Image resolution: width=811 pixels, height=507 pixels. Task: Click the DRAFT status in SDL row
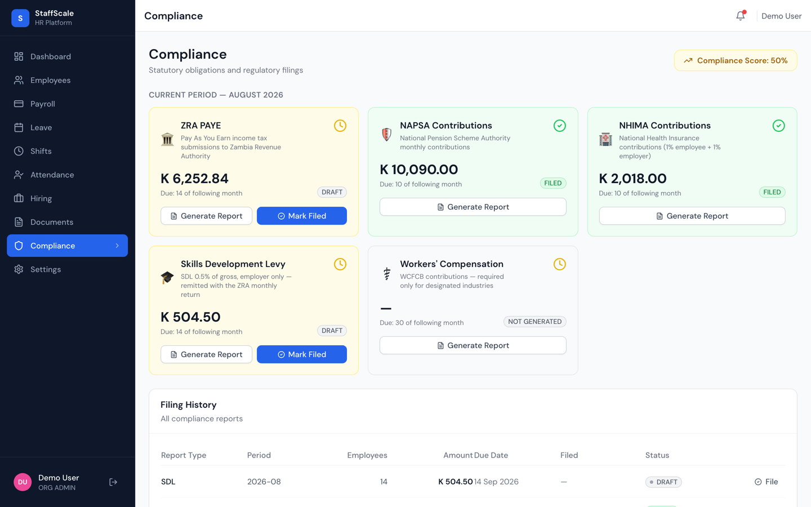pos(663,482)
